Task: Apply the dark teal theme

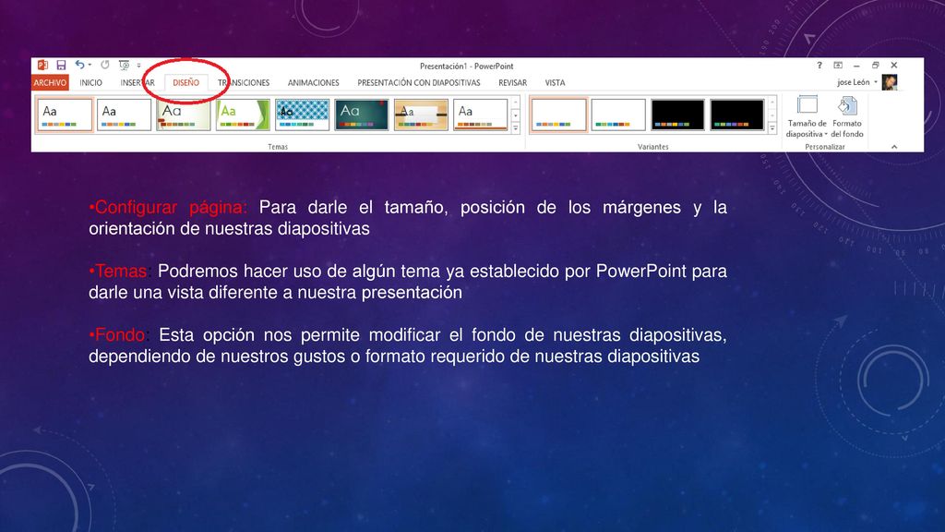Action: [x=362, y=115]
